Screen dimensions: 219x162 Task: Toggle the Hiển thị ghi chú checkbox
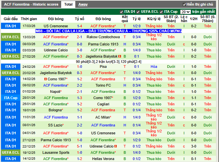coord(184,5)
